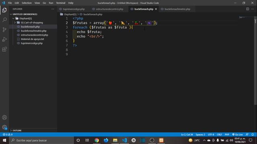257x144 pixels.
Task: Open the Edit menu
Action: (x=17, y=3)
